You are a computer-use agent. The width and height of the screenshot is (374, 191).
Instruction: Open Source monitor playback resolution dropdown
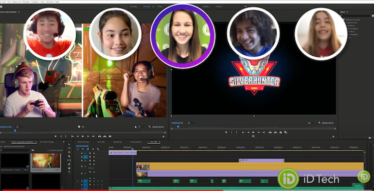coord(142,127)
